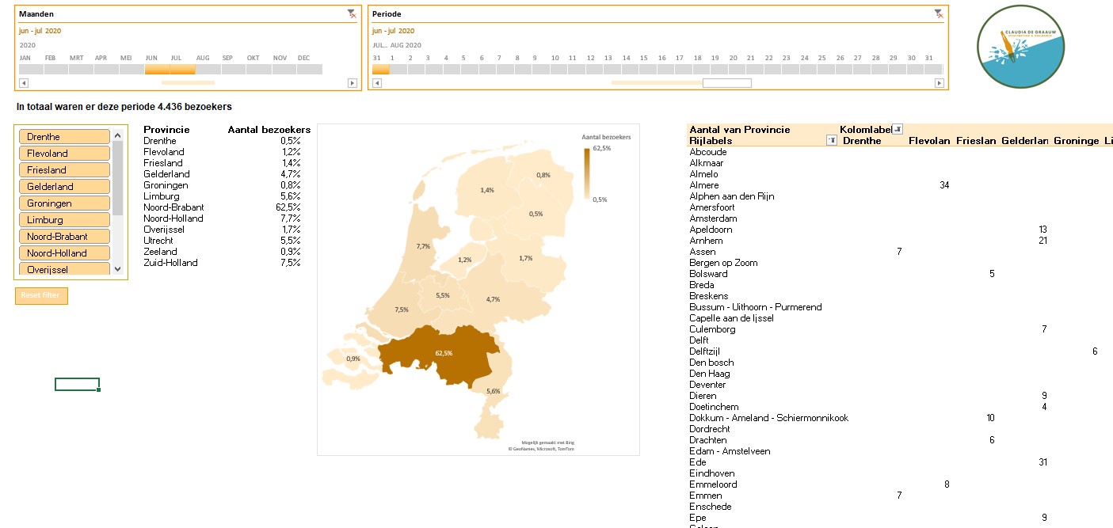Select the Arnhem value 21 cell
Viewport: 1113px width, 528px height.
pos(1042,241)
